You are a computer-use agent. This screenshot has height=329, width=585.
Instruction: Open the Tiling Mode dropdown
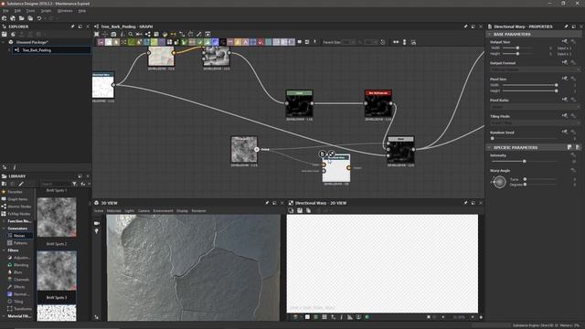[535, 122]
